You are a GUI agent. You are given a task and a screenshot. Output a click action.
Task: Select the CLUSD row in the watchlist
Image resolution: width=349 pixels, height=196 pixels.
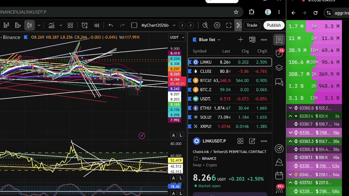point(230,71)
